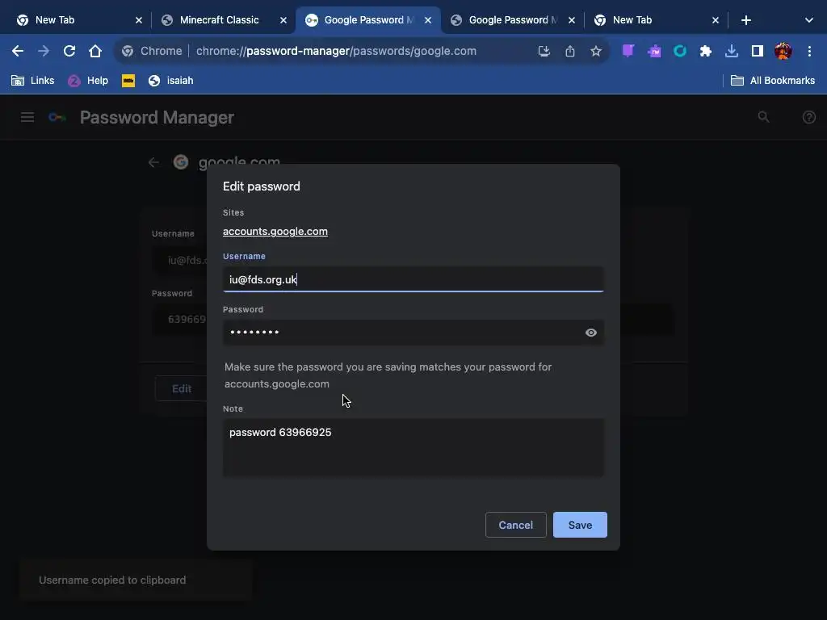
Task: Go to the home page icon
Action: (95, 51)
